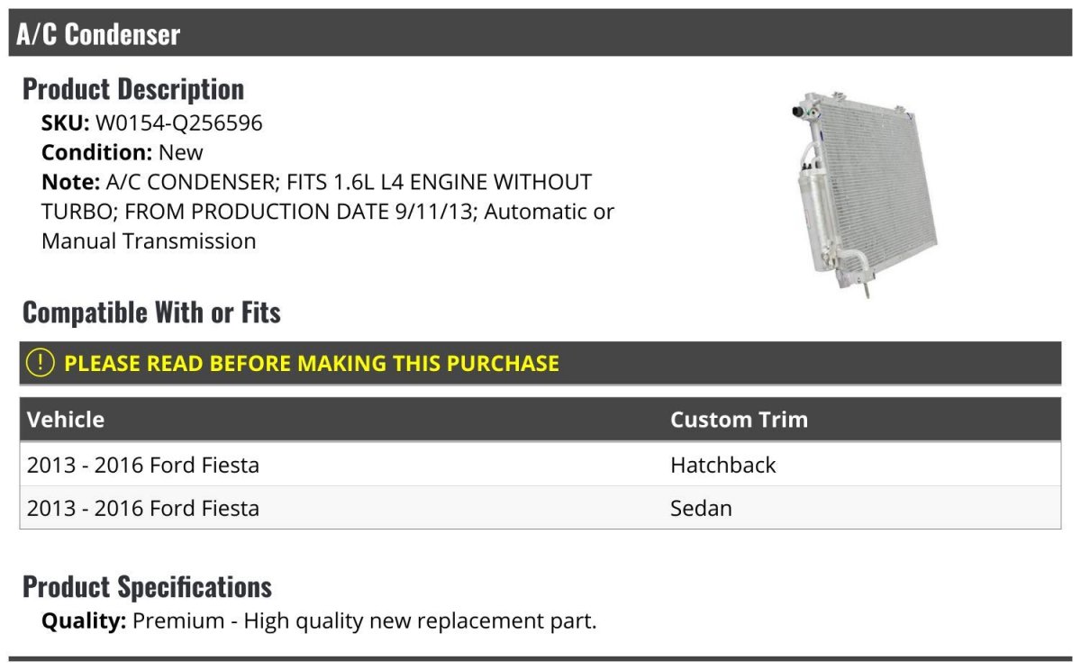Screen dimensions: 1081x670
Task: Select the Ford Fiesta vehicle in the Sedan row
Action: (143, 508)
